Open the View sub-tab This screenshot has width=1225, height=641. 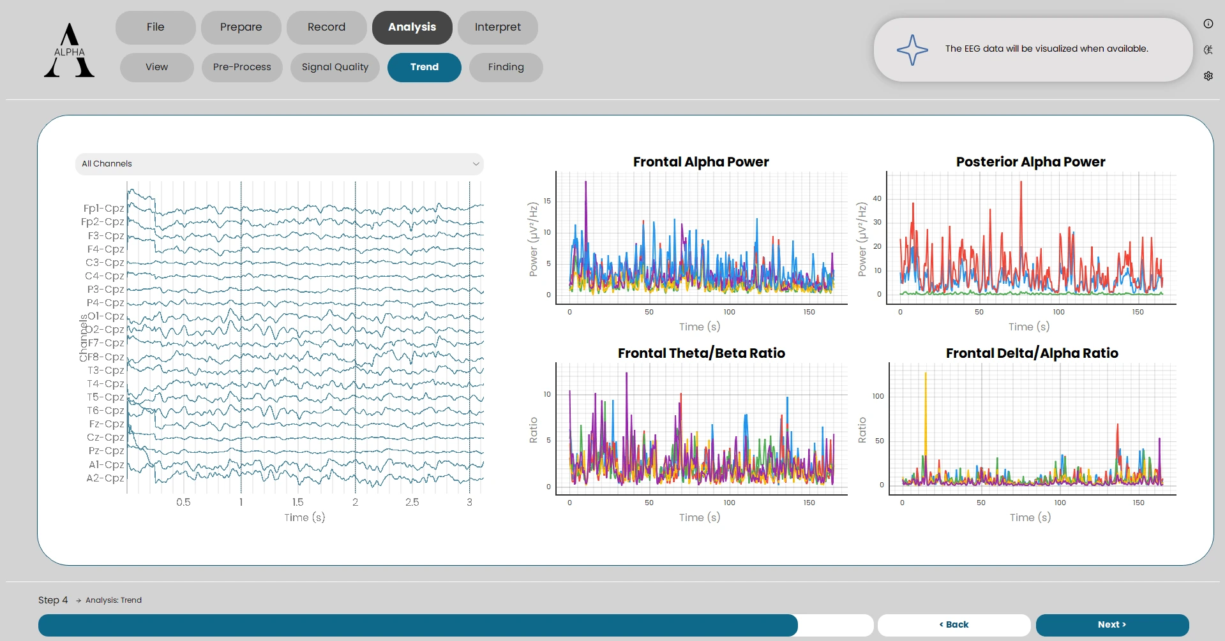(x=156, y=68)
